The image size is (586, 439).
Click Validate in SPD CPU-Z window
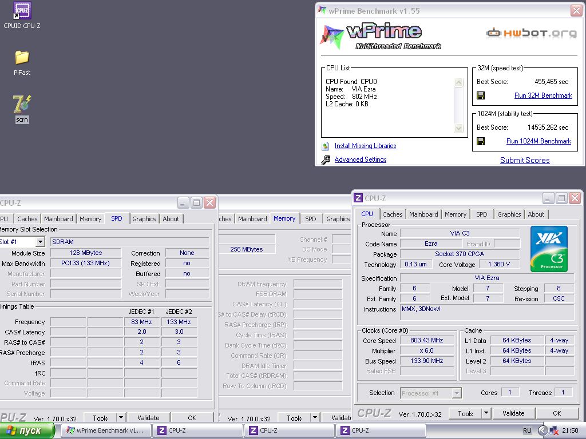148,418
